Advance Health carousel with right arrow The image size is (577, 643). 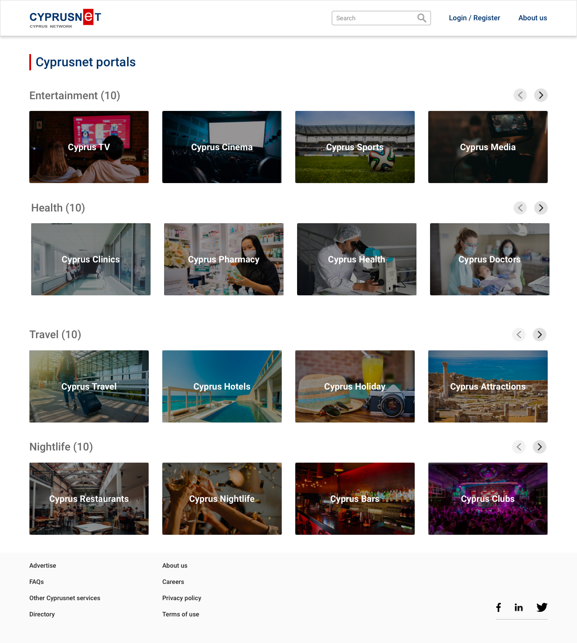pyautogui.click(x=541, y=208)
